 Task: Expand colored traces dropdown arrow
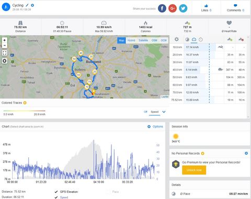click(164, 112)
